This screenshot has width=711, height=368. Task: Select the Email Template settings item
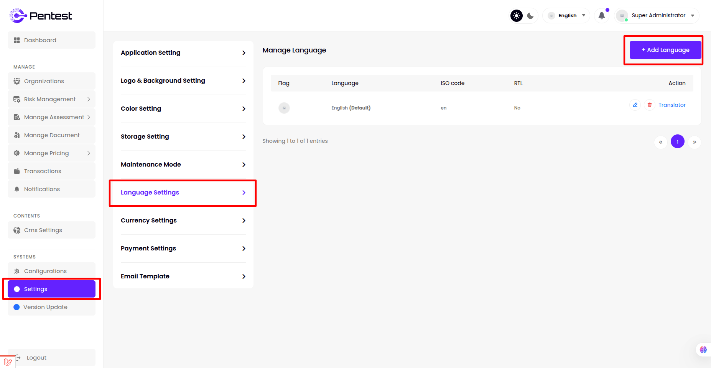[x=183, y=276]
